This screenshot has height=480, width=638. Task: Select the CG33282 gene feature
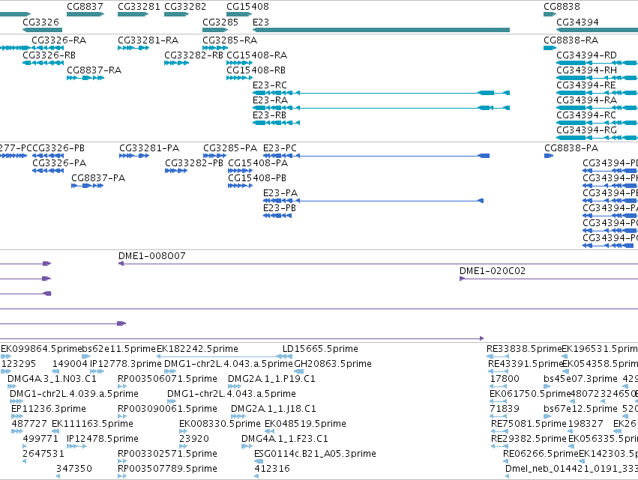tap(177, 14)
